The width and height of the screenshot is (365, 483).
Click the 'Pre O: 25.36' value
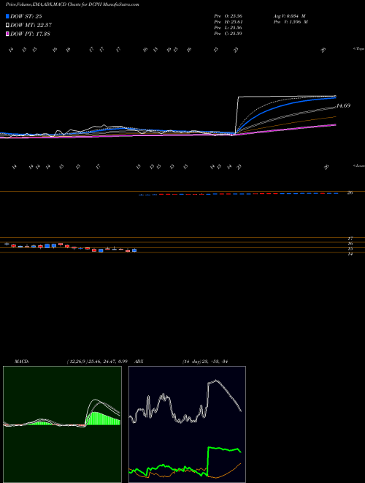click(x=228, y=16)
